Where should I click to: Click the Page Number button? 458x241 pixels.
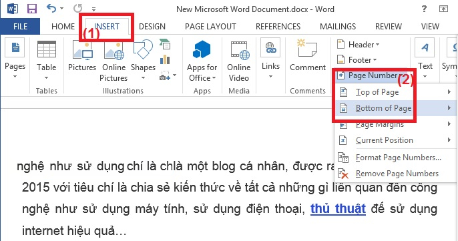[371, 75]
